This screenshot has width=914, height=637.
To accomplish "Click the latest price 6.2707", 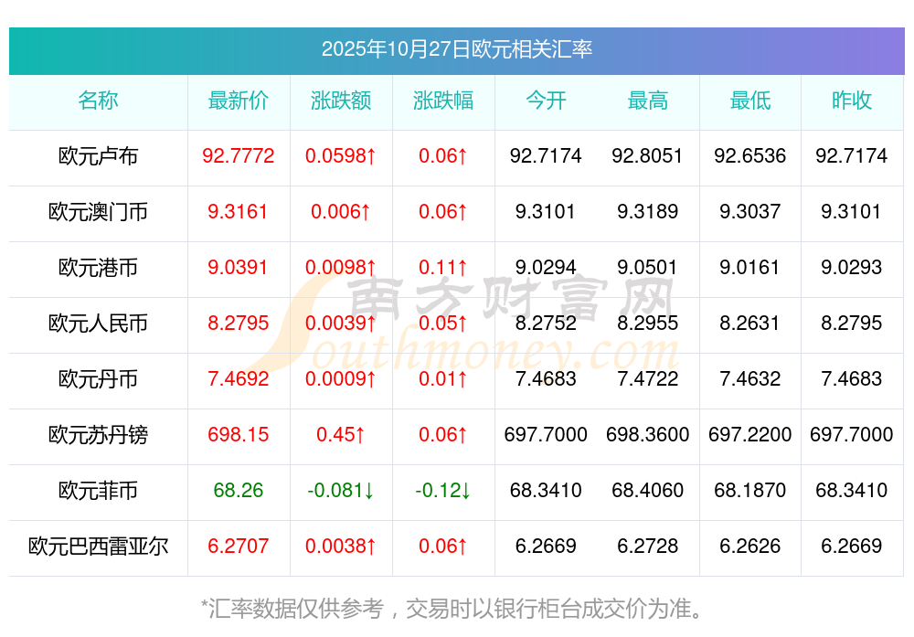I will tap(239, 547).
